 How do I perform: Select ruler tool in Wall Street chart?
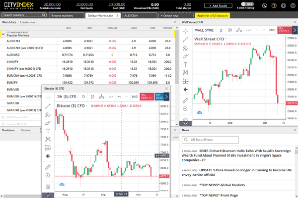(185, 100)
